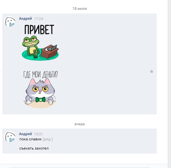The image size is (171, 168).
Task: Click the frog sticker's brown desk with laptop
Action: (50, 51)
